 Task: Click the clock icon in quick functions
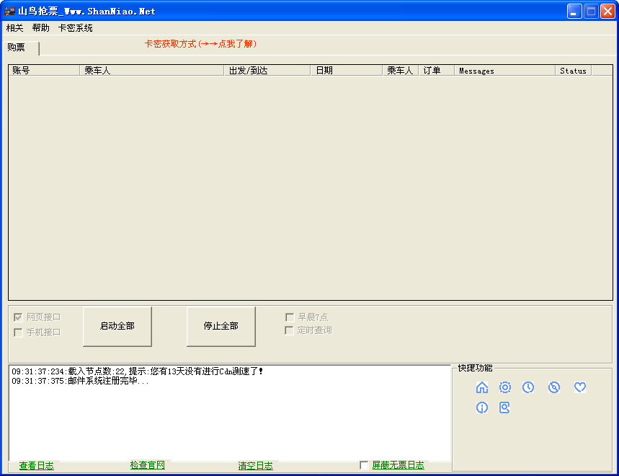pyautogui.click(x=528, y=387)
